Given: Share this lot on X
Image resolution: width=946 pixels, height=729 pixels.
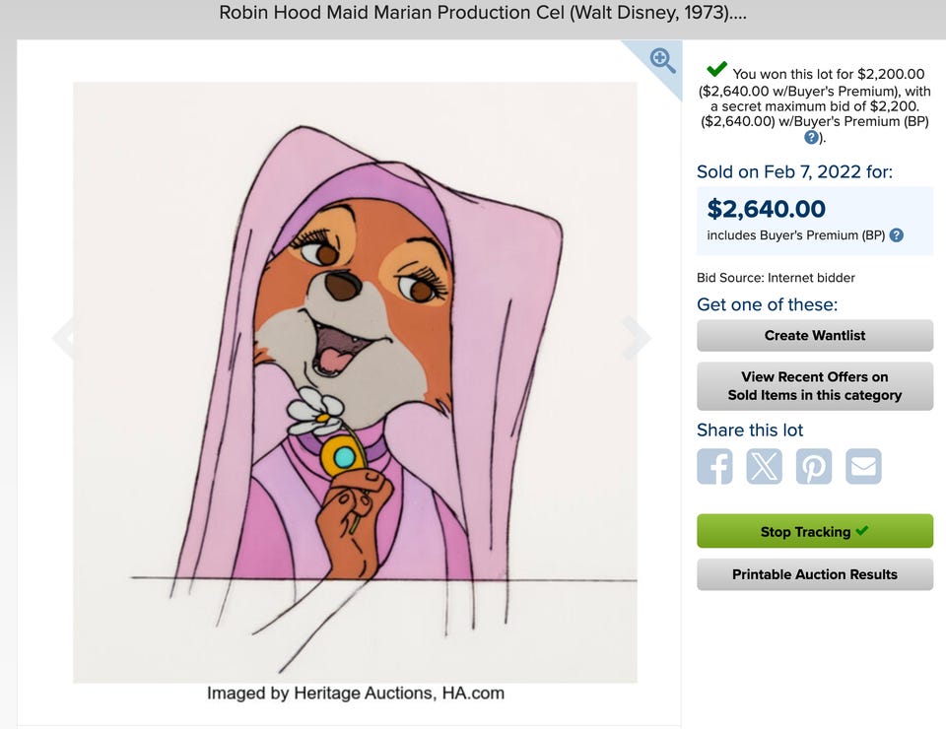Looking at the screenshot, I should (764, 466).
